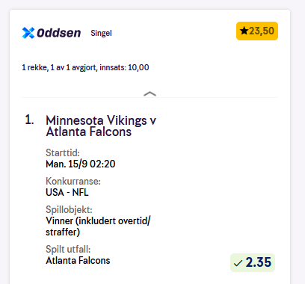Collapse bet details with the chevron arrow

point(150,93)
